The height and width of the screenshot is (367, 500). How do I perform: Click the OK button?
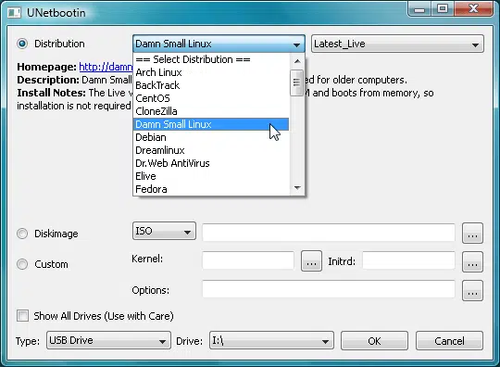pyautogui.click(x=374, y=341)
